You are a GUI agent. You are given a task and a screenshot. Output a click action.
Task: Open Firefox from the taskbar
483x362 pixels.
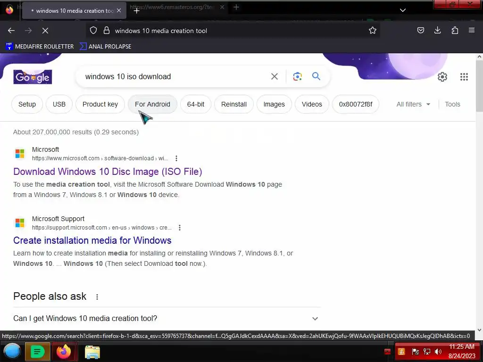(64, 351)
